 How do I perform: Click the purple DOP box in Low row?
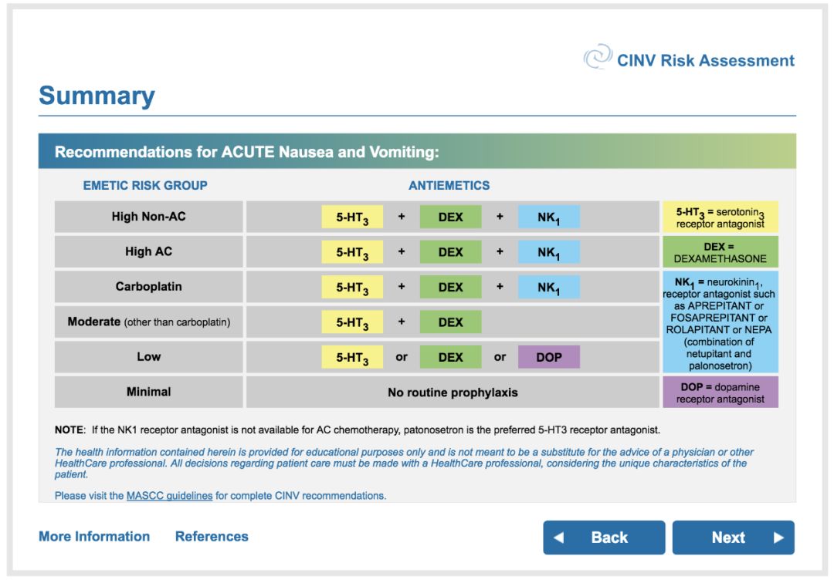(548, 357)
